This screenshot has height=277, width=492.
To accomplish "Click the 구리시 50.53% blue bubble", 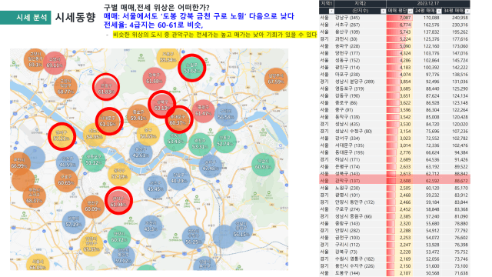I will coord(226,115).
